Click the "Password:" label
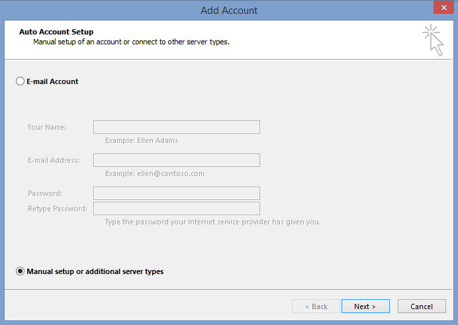The image size is (458, 325). 45,193
